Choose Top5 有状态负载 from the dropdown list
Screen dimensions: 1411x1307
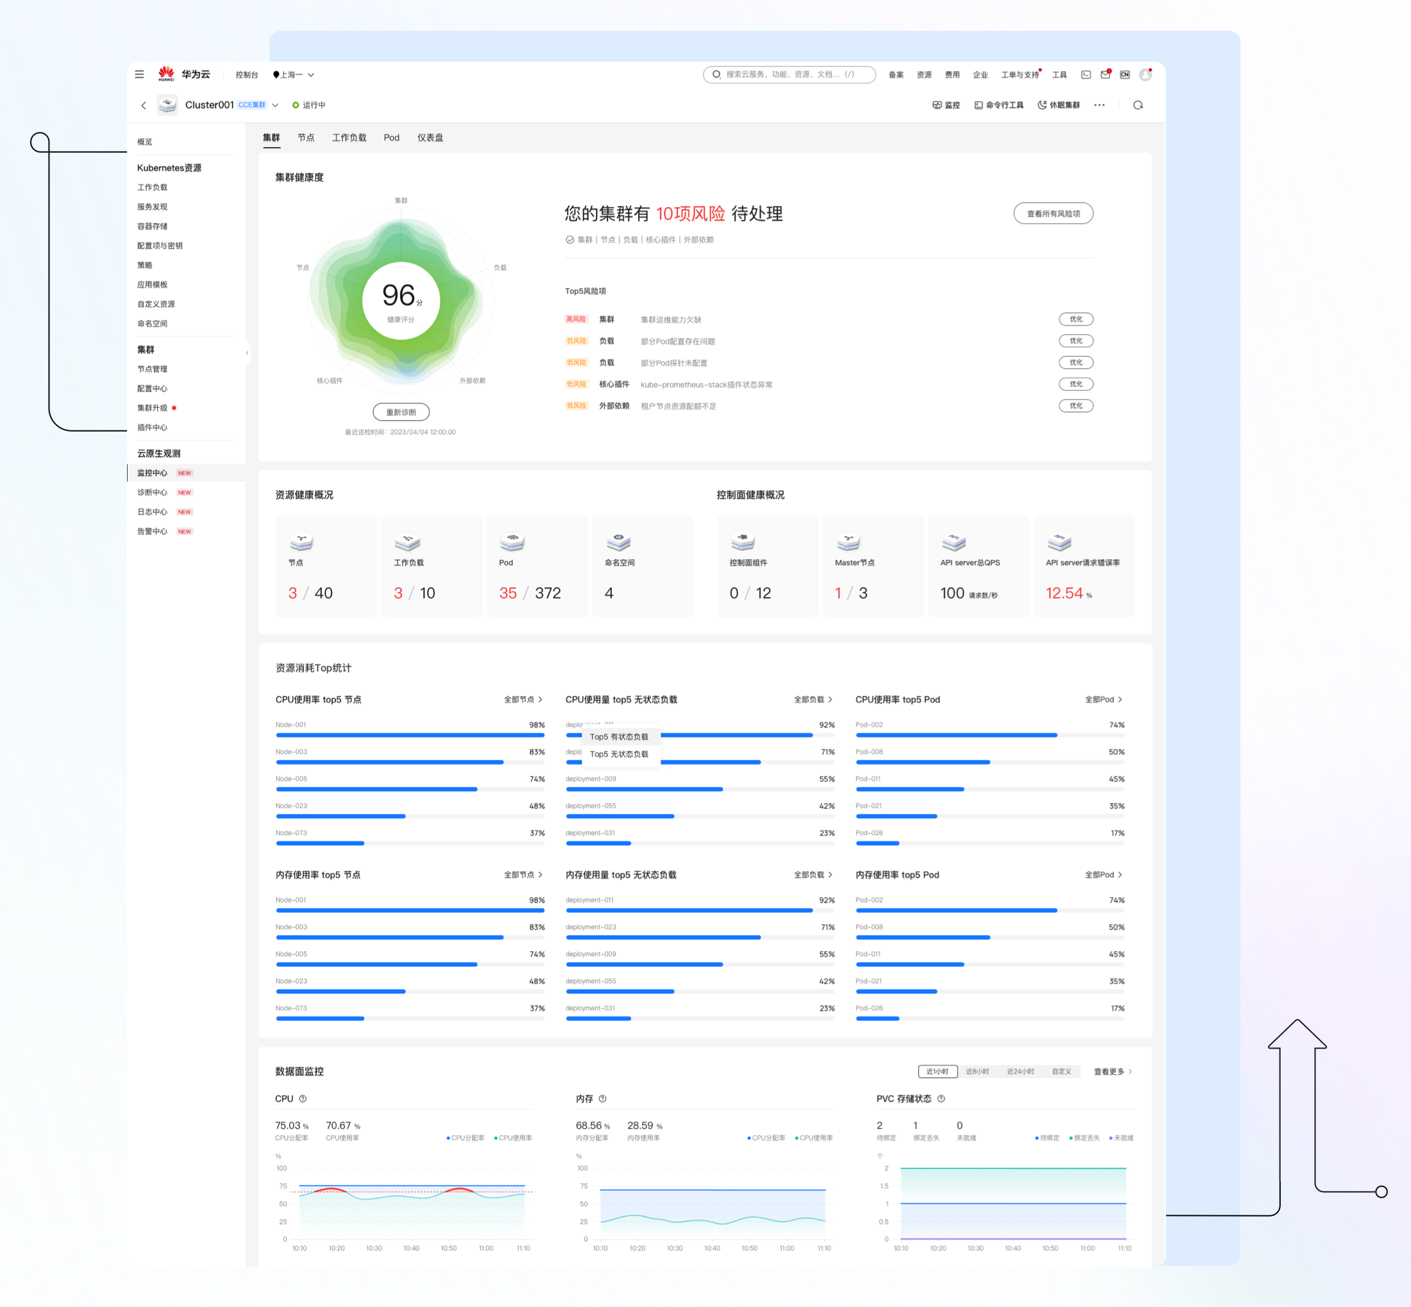(x=619, y=736)
